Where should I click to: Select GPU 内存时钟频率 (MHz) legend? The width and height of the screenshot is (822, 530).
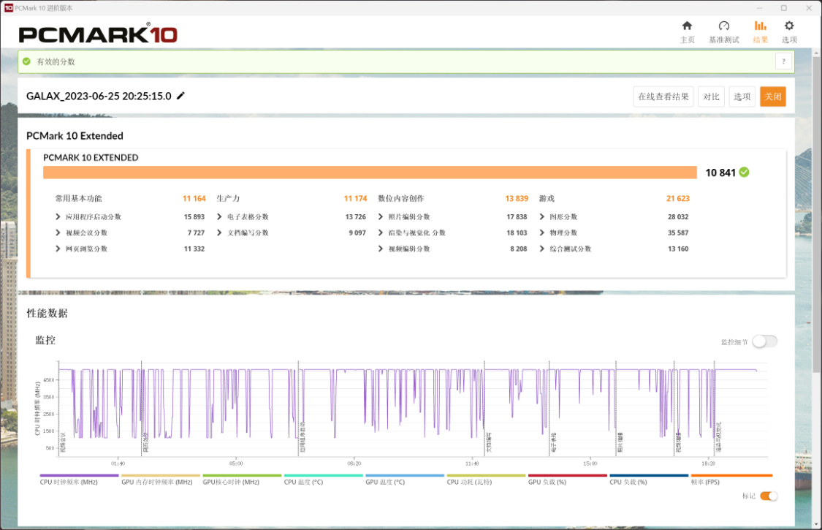click(x=161, y=480)
